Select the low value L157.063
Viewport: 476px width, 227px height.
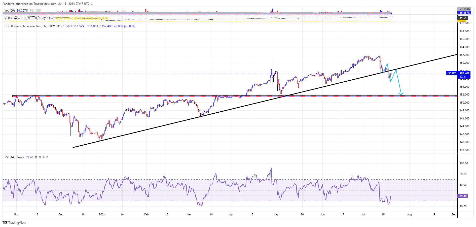point(92,26)
